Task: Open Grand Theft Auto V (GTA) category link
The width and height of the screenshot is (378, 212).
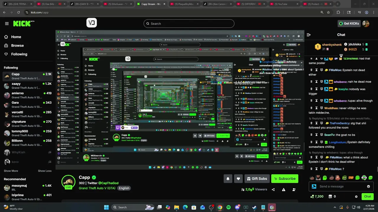Action: [97, 188]
